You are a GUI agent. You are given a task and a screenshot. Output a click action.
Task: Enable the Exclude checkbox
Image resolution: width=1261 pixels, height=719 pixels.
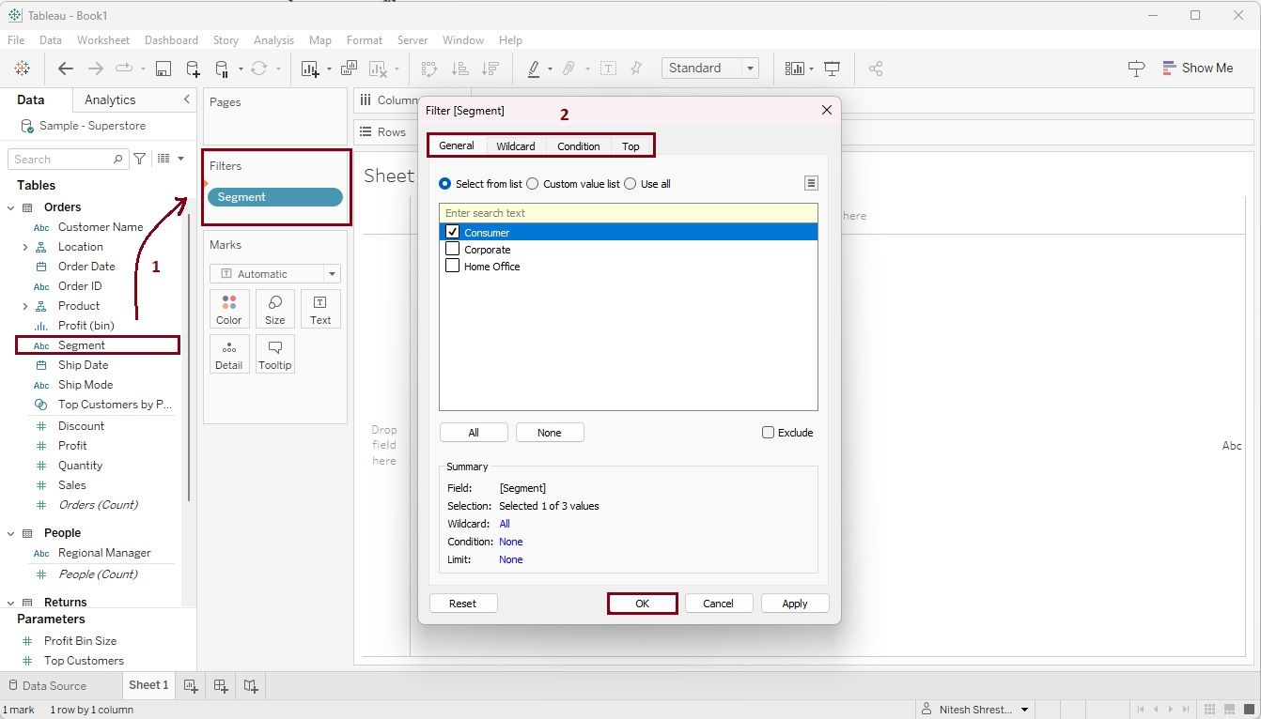[x=768, y=433]
